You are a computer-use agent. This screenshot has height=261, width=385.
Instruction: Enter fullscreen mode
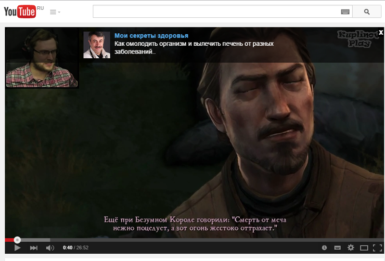coord(377,248)
